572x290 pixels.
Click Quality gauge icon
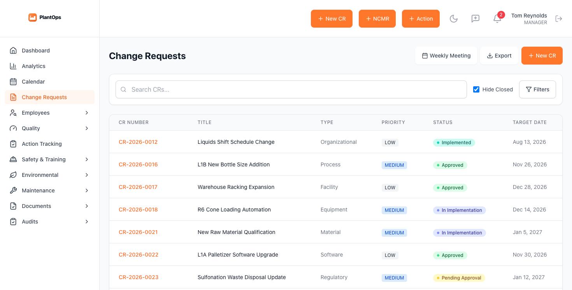pos(13,128)
